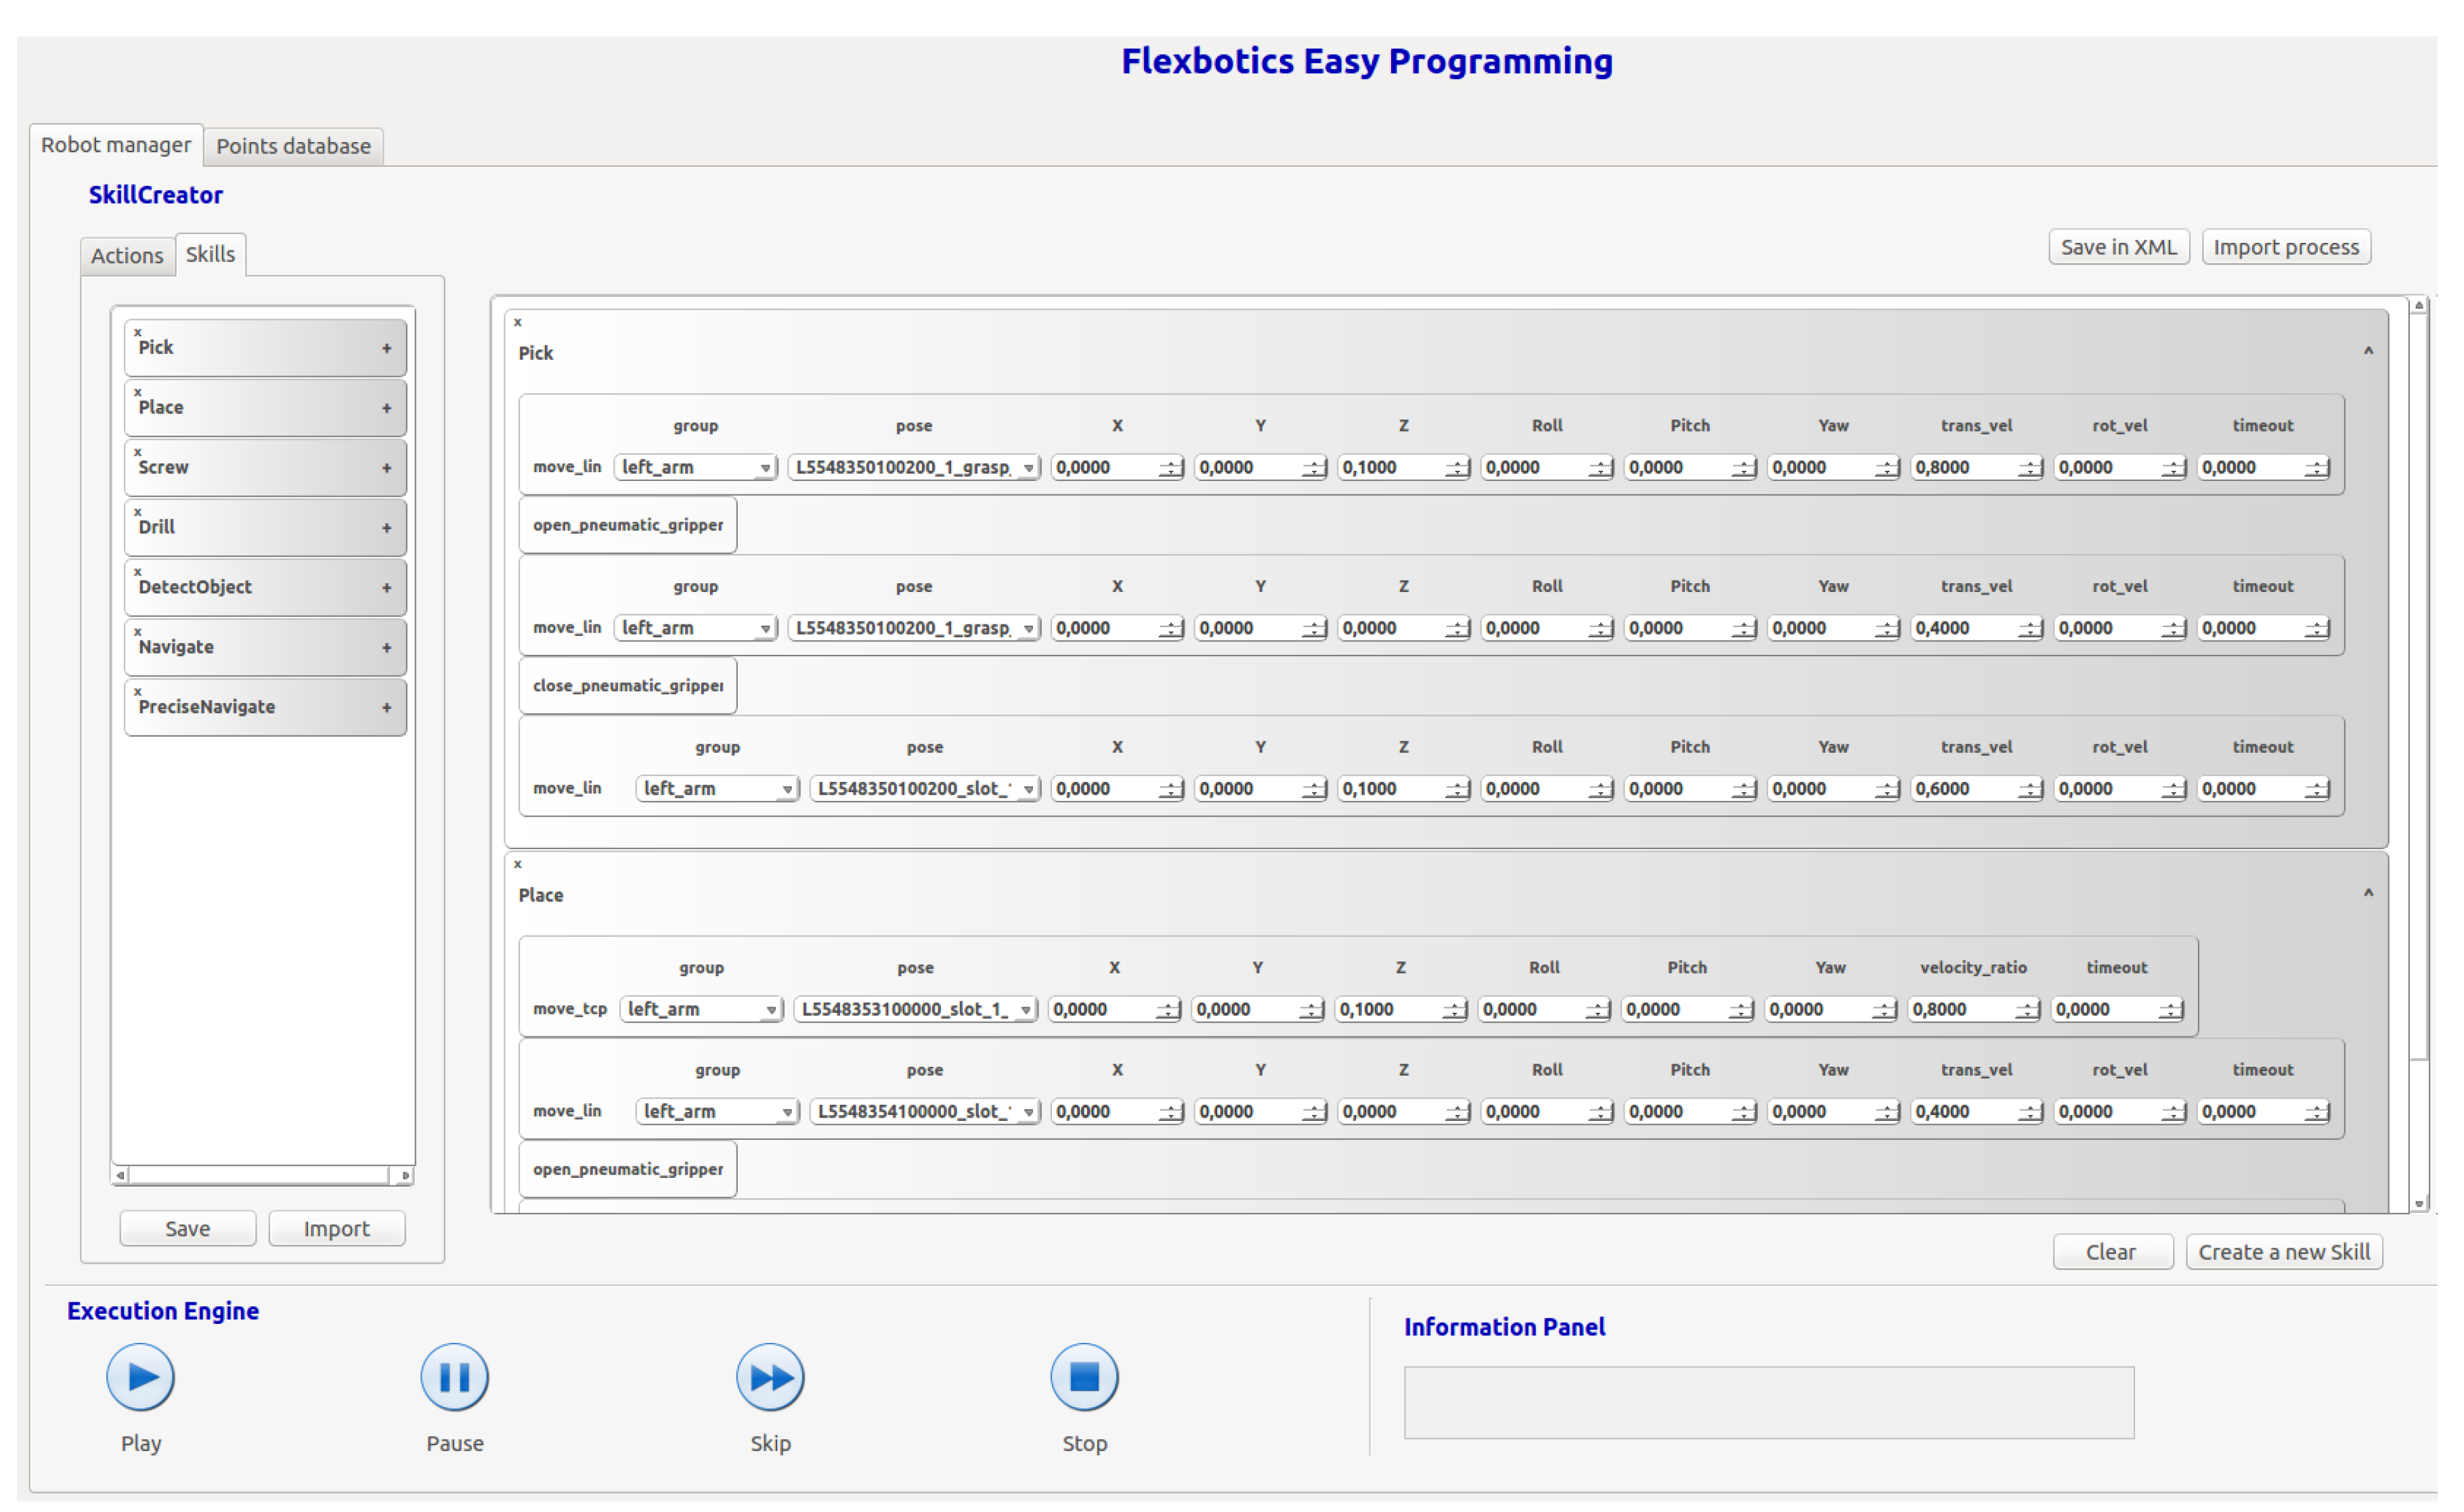Click Z field 0,1000 of first Pick move_lin
This screenshot has width=2464, height=1512.
pyautogui.click(x=1403, y=467)
